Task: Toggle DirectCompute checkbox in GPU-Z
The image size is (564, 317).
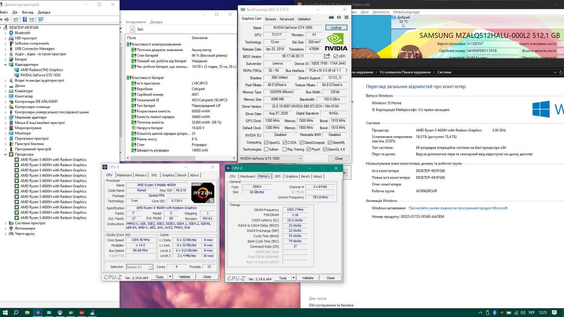Action: pos(301,143)
